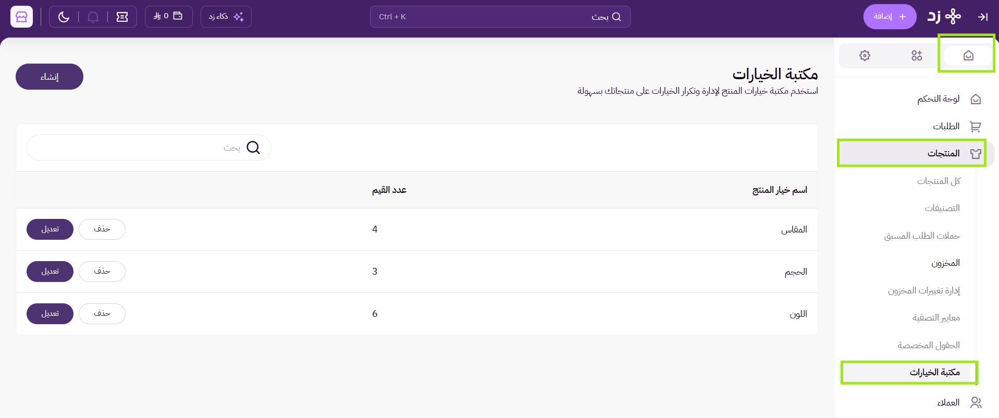Screen dimensions: 999x418
Task: Click the table search magnifier icon
Action: click(x=253, y=147)
